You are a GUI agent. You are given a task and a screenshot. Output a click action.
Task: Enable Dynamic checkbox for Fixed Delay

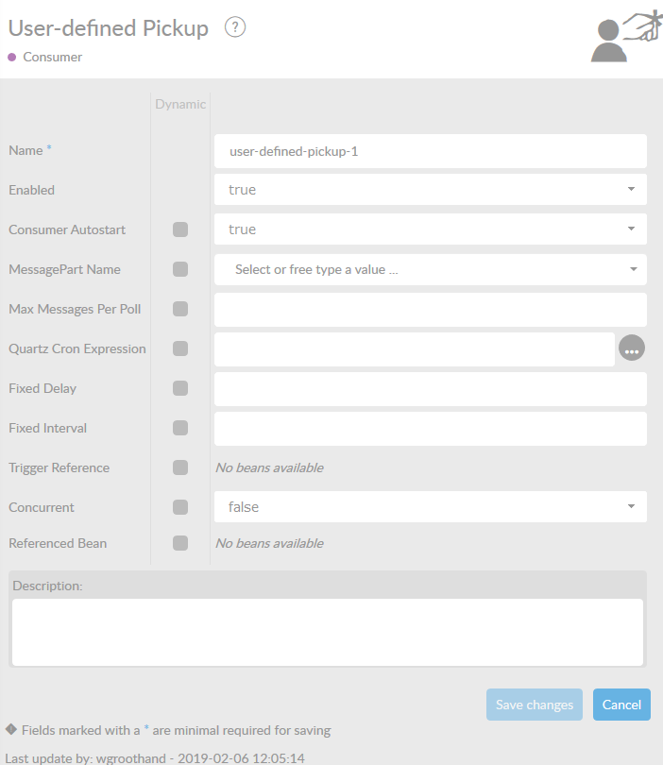tap(180, 388)
